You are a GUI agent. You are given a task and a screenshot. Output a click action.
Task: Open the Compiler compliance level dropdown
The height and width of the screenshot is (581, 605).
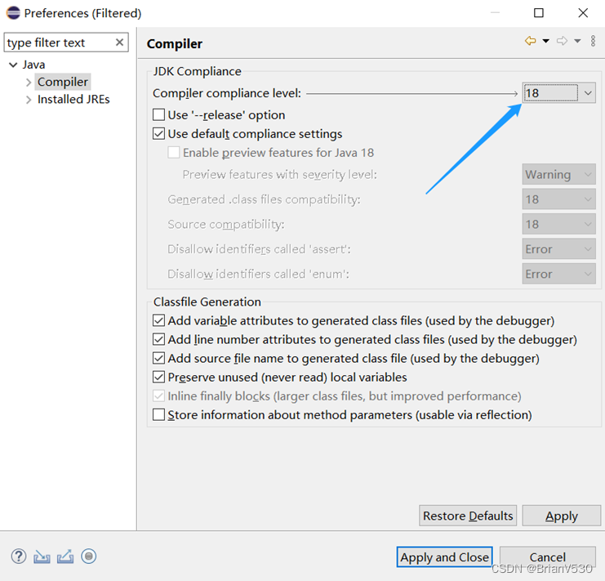click(558, 93)
